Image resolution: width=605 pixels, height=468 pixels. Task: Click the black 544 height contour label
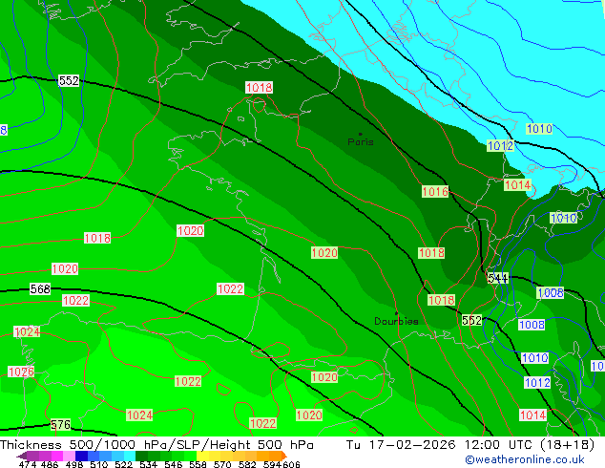tap(498, 278)
